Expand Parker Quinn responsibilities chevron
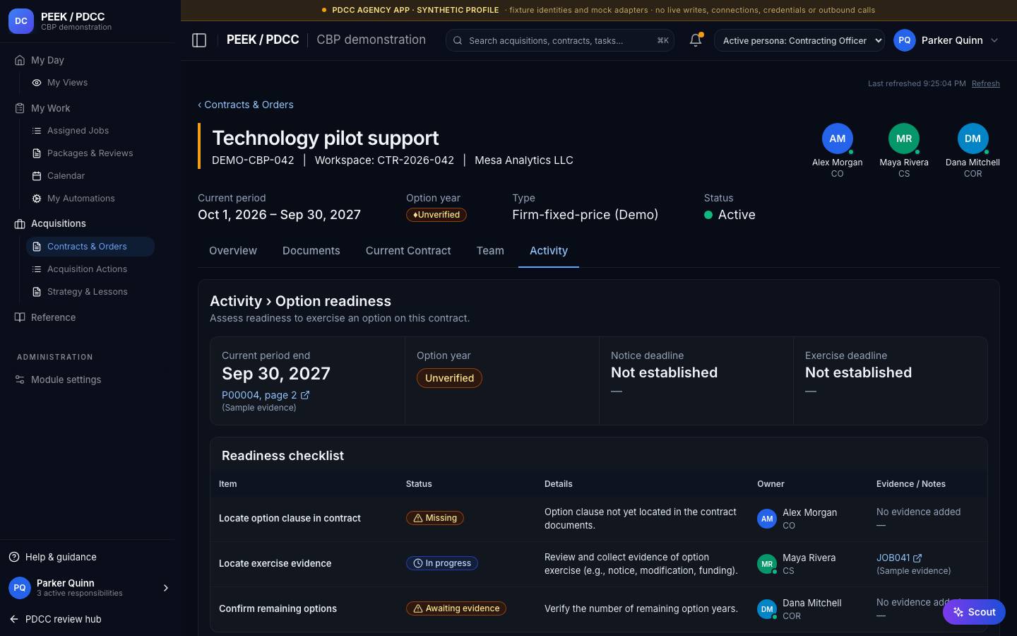 pyautogui.click(x=166, y=588)
